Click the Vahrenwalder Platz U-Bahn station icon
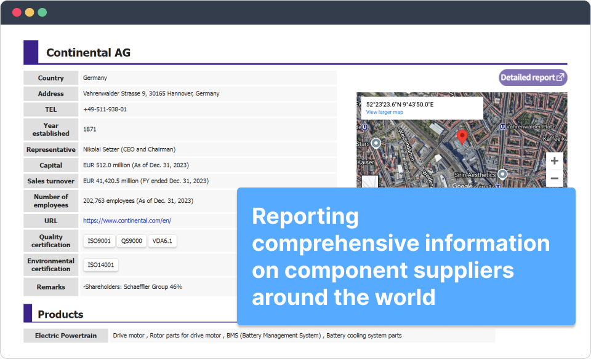Viewport: 591px width, 359px height. click(504, 127)
